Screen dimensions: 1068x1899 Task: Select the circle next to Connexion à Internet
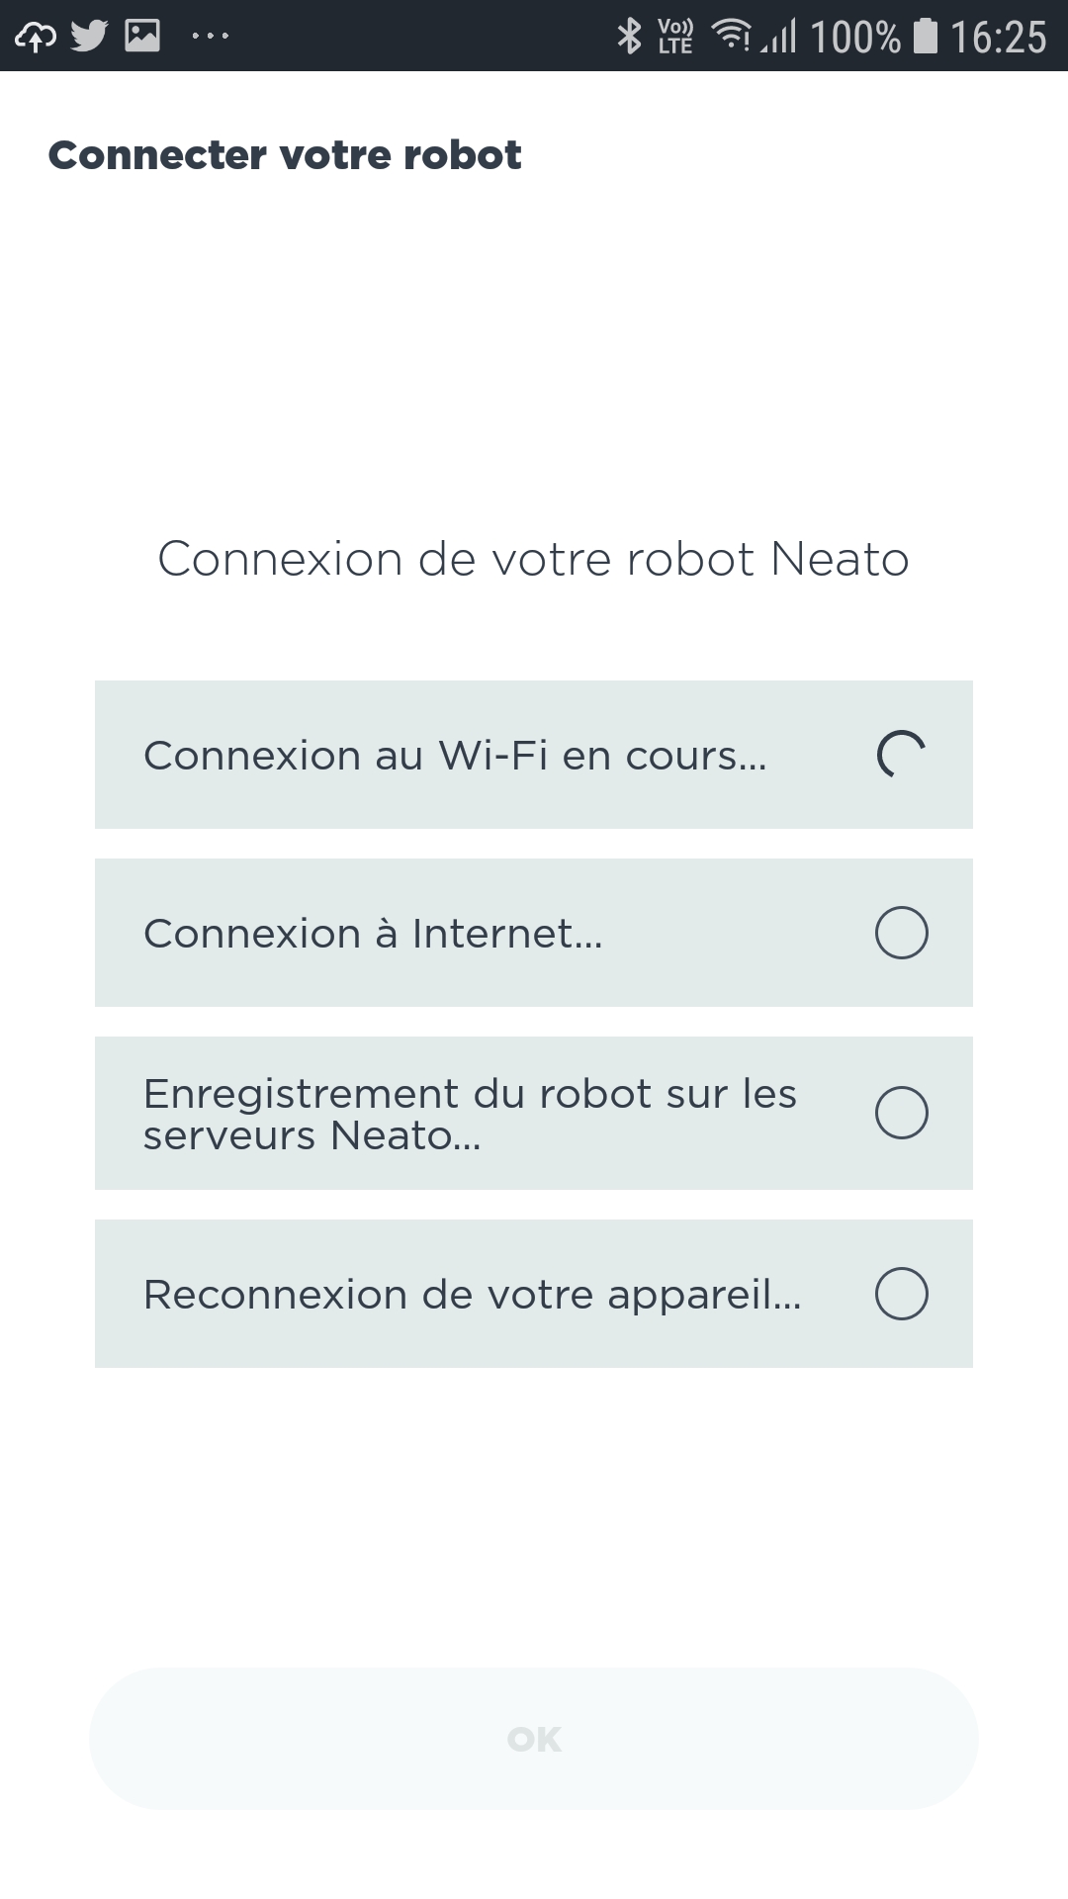(x=901, y=933)
